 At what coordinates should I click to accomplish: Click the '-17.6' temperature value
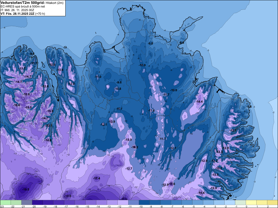pyautogui.click(x=172, y=184)
